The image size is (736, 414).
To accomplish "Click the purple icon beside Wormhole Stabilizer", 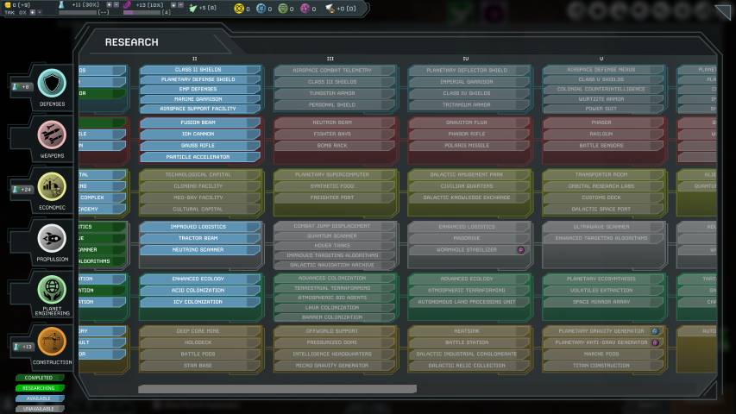I will point(520,250).
